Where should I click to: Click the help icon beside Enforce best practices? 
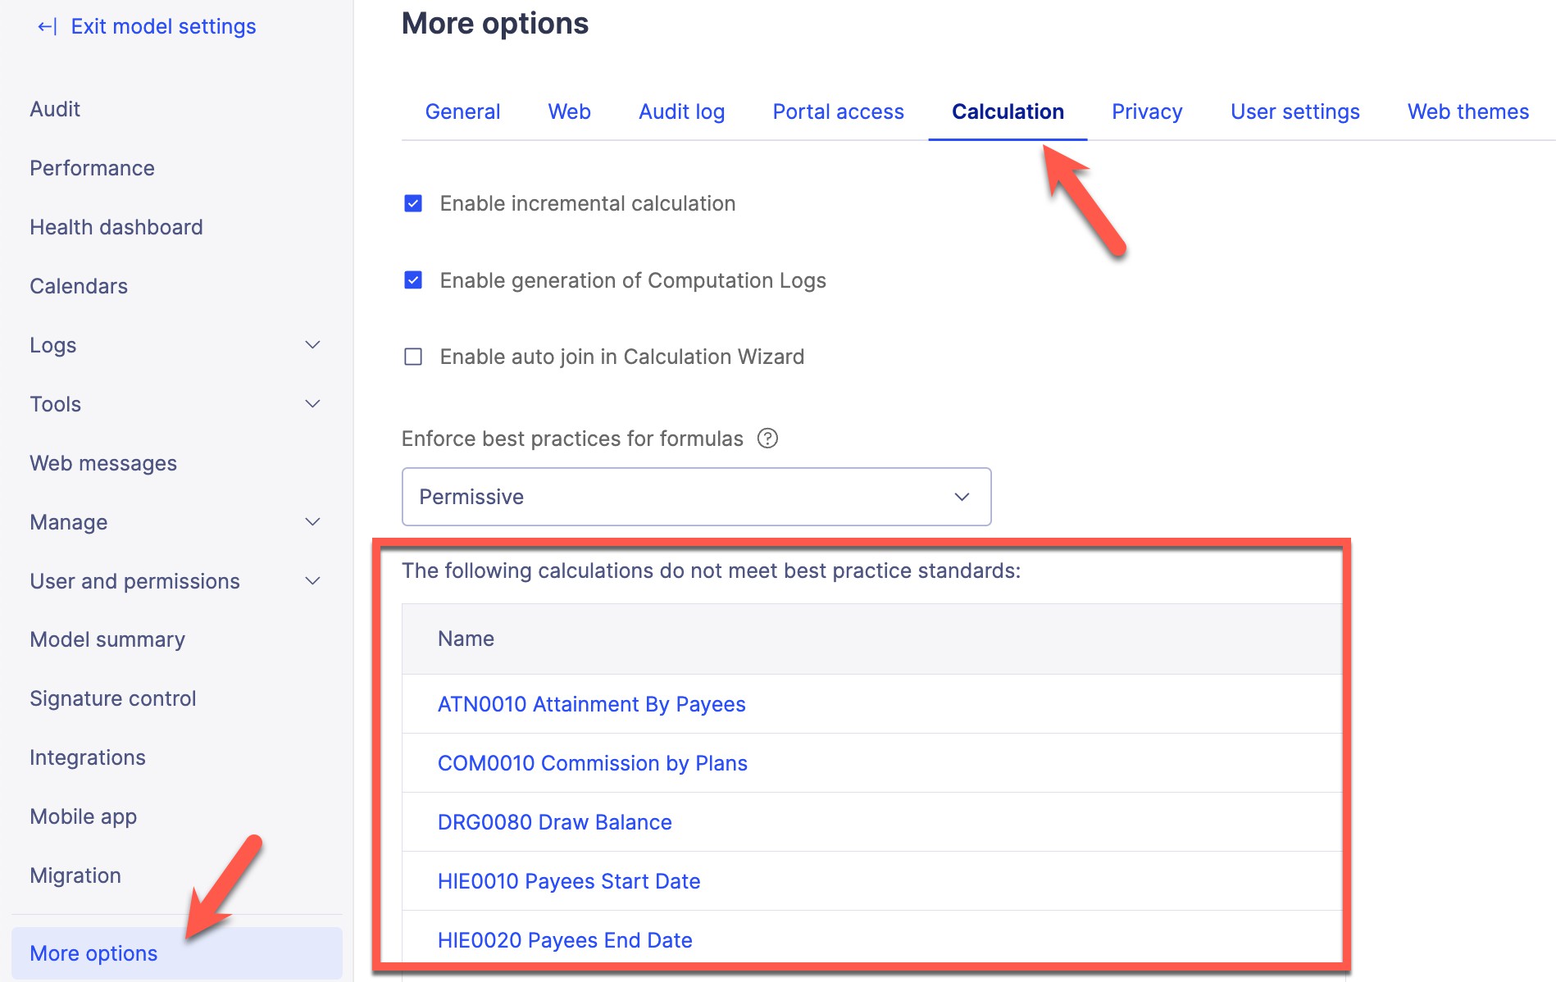click(767, 439)
